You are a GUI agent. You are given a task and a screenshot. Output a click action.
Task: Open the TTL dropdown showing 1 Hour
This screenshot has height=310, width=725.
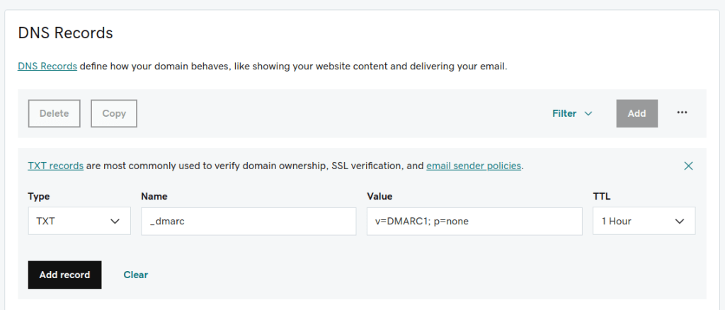tap(644, 221)
